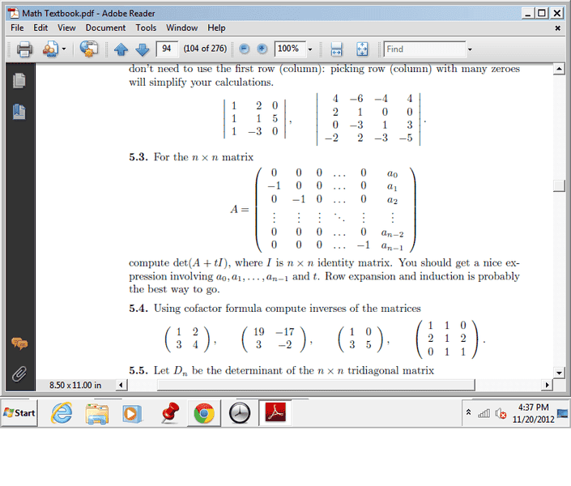Click the horizontal scrollbar thumb
The width and height of the screenshot is (571, 486).
tap(316, 385)
